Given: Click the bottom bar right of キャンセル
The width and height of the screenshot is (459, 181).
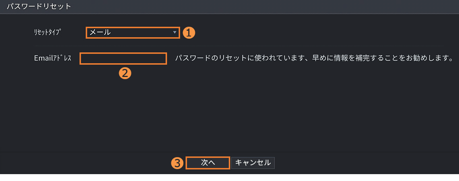Looking at the screenshot, I should 363,163.
